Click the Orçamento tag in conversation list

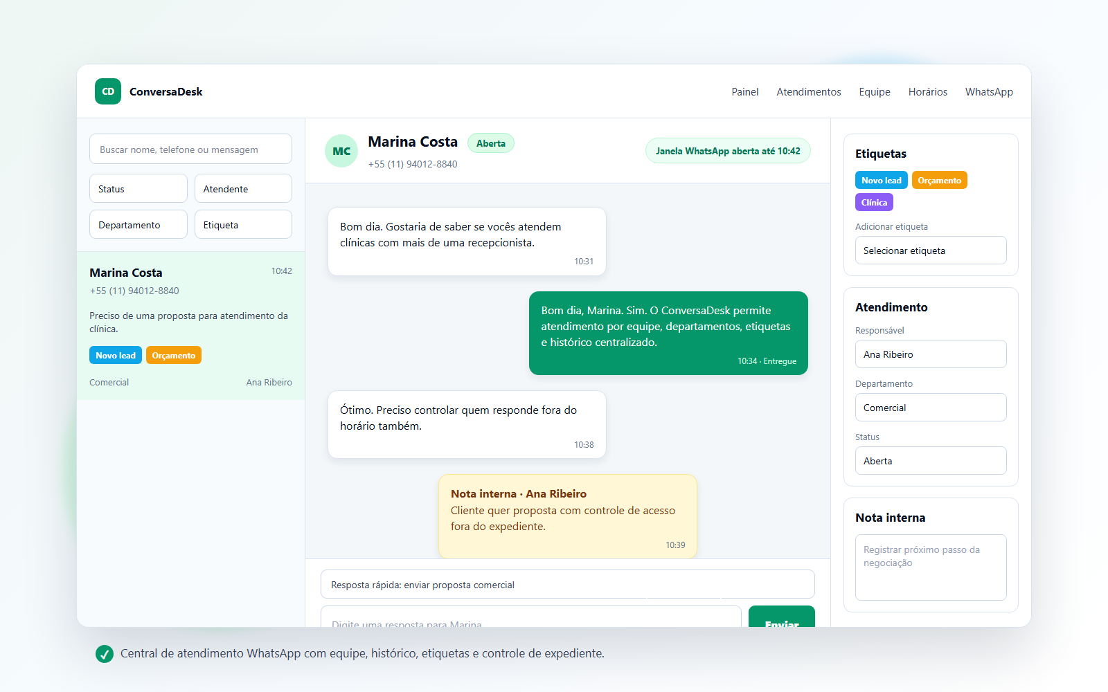point(174,355)
